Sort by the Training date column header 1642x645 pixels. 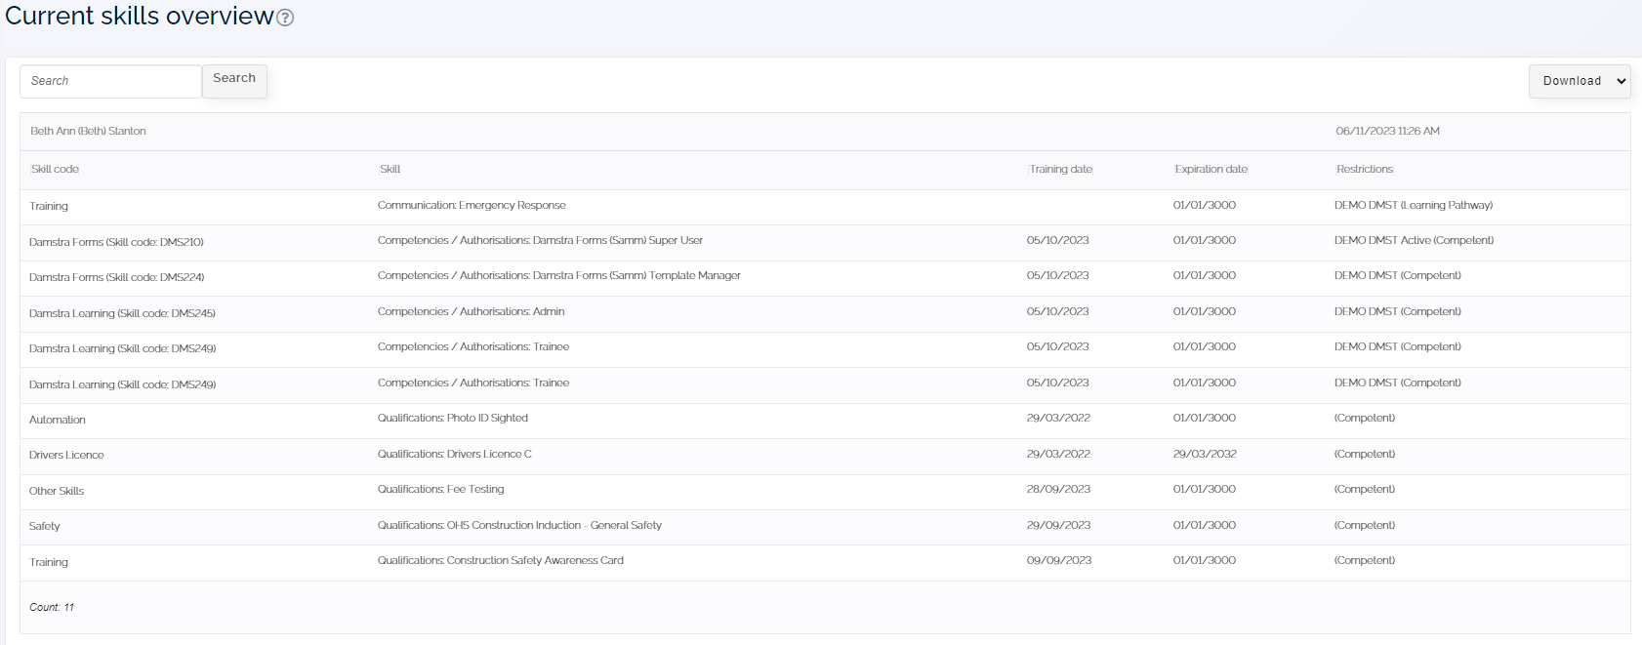point(1060,170)
